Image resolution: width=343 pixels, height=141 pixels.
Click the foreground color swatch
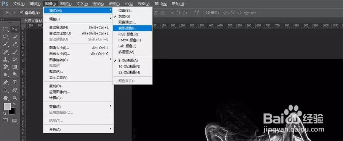[x=7, y=107]
